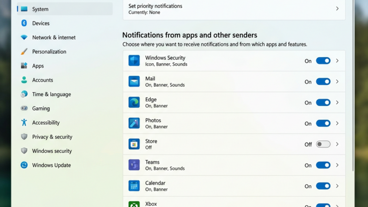Viewport: 368px width, 207px height.
Task: Disable Calendar notifications toggle
Action: [x=323, y=186]
